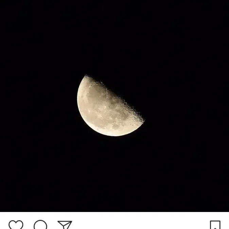Save the post using the bookmark icon
The height and width of the screenshot is (229, 229).
[215, 225]
